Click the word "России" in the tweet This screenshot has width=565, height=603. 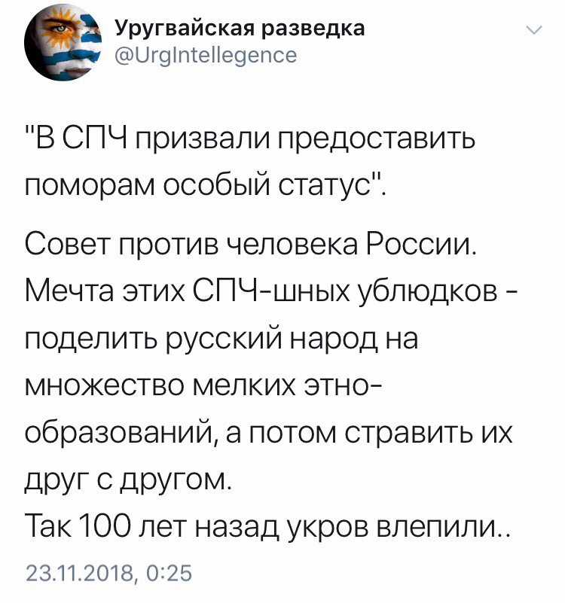coord(421,246)
